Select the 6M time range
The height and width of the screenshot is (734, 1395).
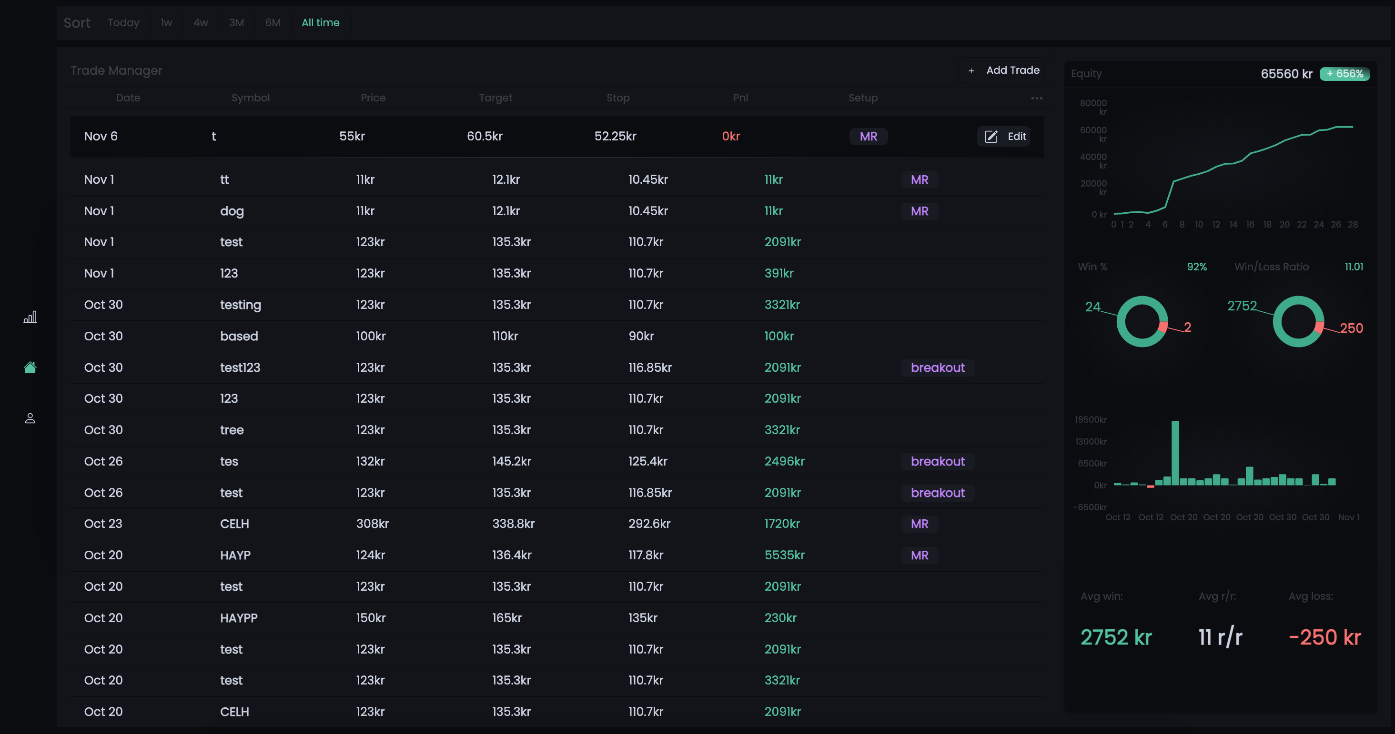[x=273, y=23]
